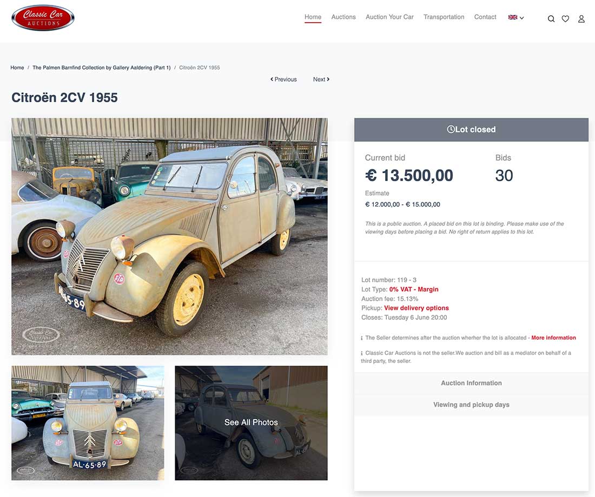Image resolution: width=595 pixels, height=497 pixels.
Task: Click See All Photos thumbnail
Action: coord(251,423)
